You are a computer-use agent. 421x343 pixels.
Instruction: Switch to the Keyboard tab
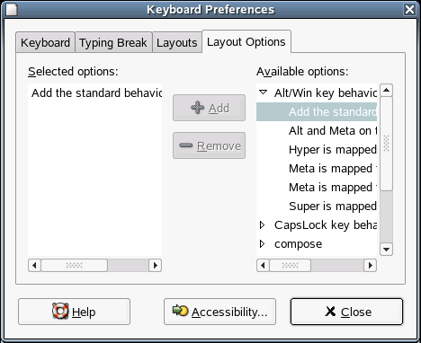tap(45, 42)
